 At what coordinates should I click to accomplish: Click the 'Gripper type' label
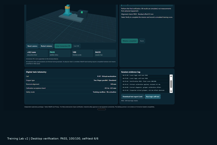[x=30, y=80]
